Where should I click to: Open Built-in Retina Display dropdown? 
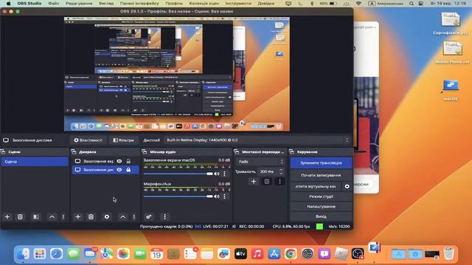(x=257, y=140)
